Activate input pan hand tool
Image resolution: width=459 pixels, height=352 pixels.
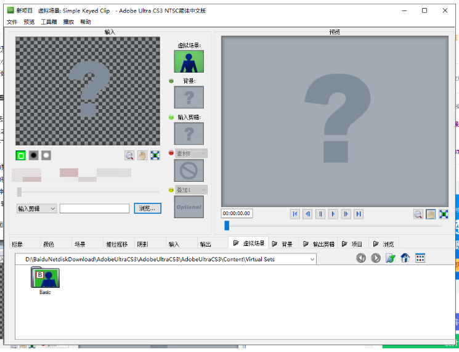[142, 155]
